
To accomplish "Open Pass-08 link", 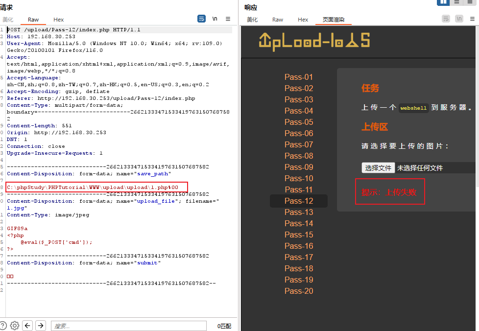I will (298, 156).
